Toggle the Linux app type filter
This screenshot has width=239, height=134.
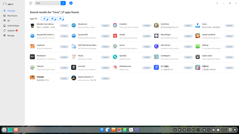44,19
